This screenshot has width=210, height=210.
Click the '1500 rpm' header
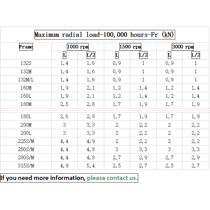pyautogui.click(x=130, y=47)
